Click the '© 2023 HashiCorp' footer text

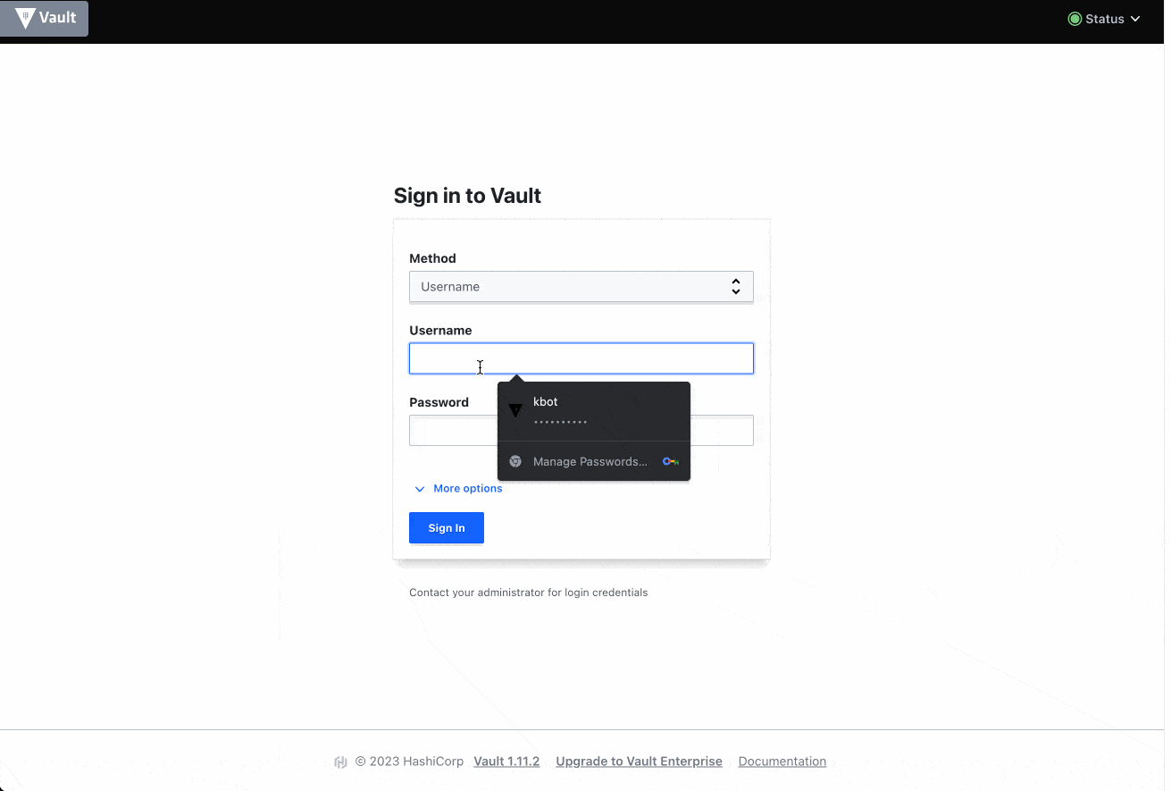pyautogui.click(x=409, y=762)
